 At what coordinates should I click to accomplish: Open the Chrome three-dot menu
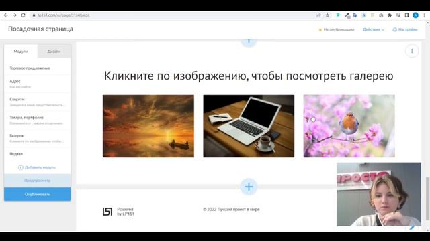[424, 15]
